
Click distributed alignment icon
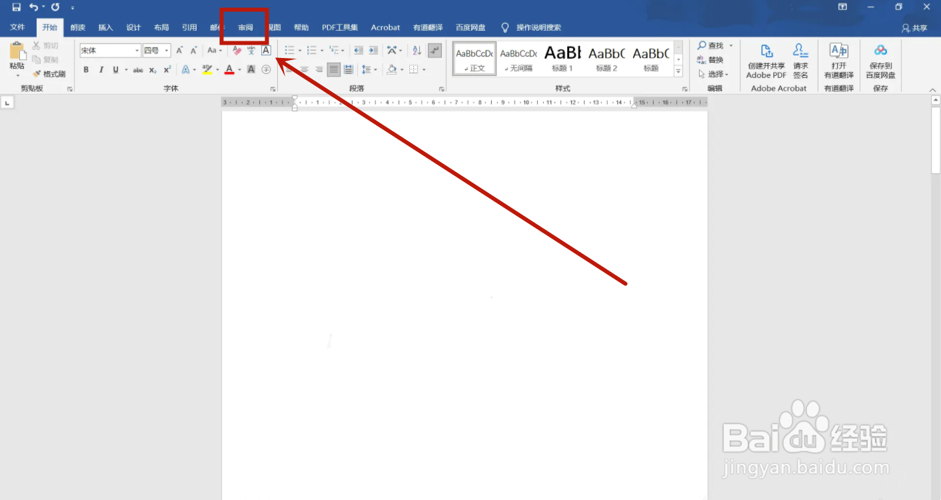point(348,69)
